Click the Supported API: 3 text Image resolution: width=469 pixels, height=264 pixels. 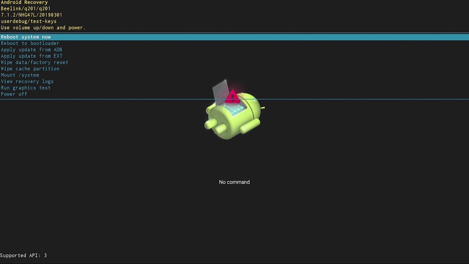pos(23,256)
